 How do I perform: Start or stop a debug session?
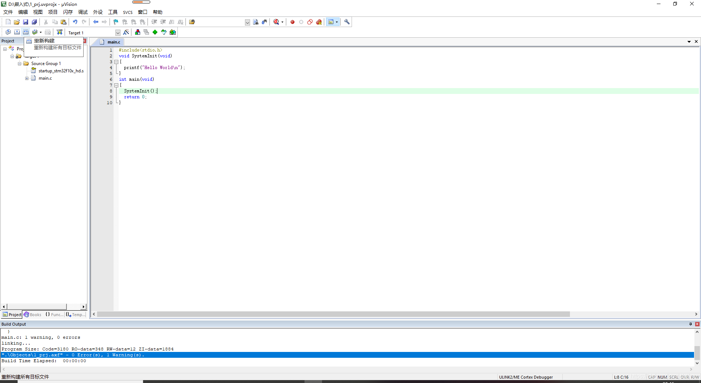click(x=276, y=22)
